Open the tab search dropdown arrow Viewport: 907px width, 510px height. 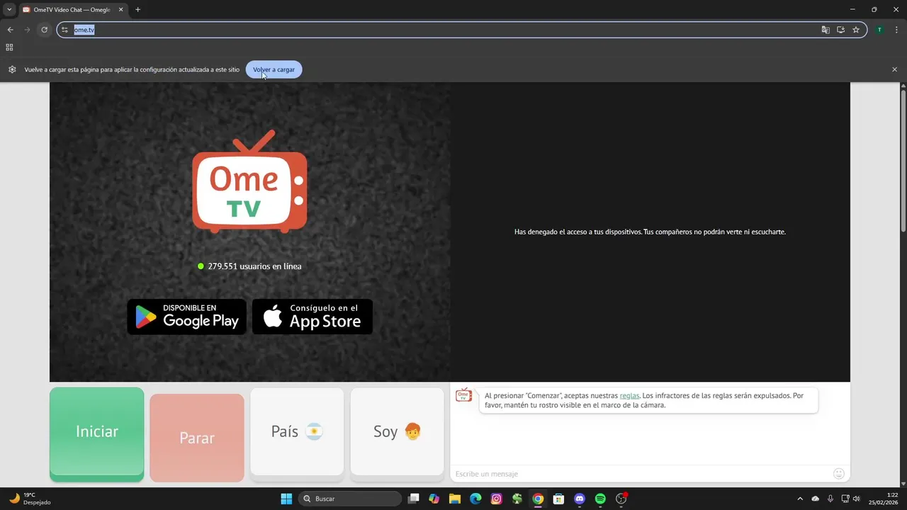pos(9,9)
